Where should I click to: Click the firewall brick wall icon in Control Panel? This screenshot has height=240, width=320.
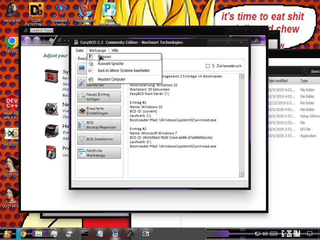point(52,76)
